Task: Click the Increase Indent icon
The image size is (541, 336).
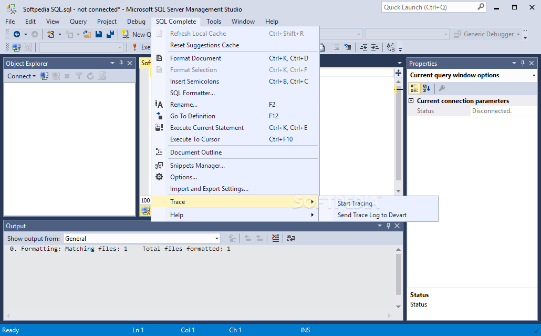Action: tap(375, 47)
